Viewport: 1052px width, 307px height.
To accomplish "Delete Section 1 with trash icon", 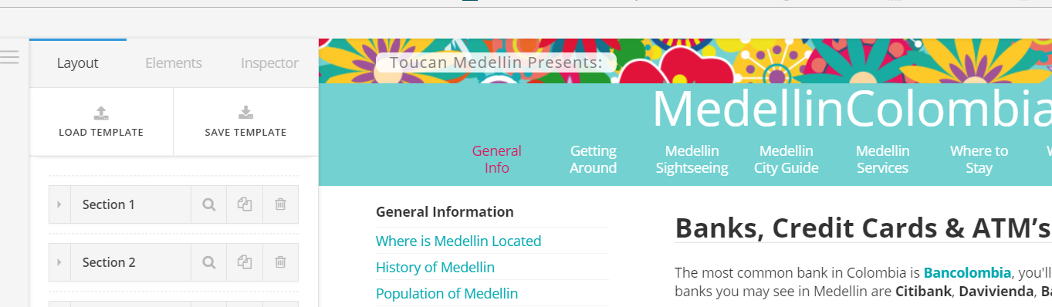I will coord(280,204).
